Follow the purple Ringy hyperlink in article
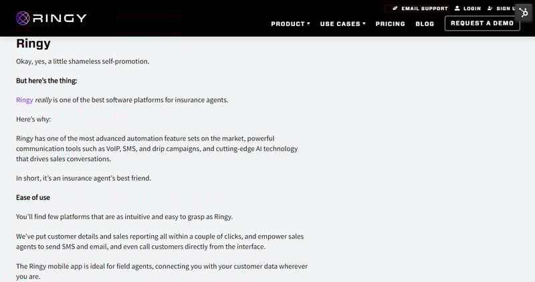The height and width of the screenshot is (282, 535). coord(25,100)
